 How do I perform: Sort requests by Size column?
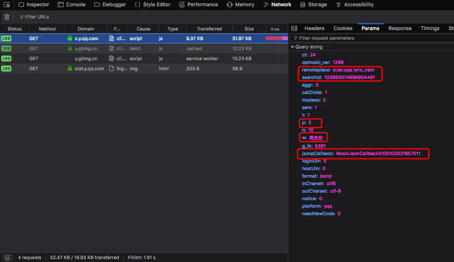point(249,29)
